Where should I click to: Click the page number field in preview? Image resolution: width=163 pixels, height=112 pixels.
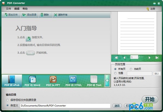134,57
